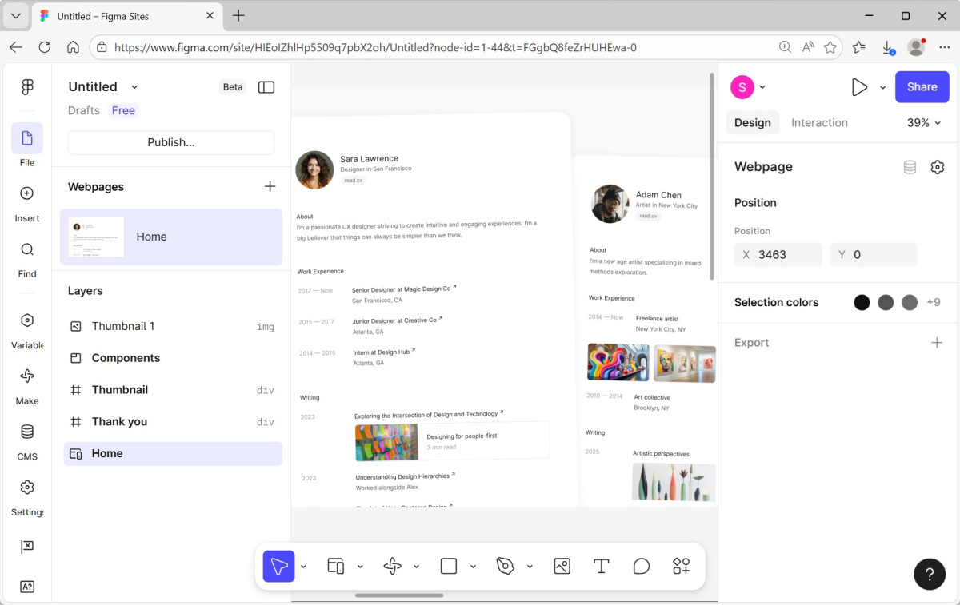
Task: Open the Actions tool in toolbar
Action: pyautogui.click(x=682, y=567)
